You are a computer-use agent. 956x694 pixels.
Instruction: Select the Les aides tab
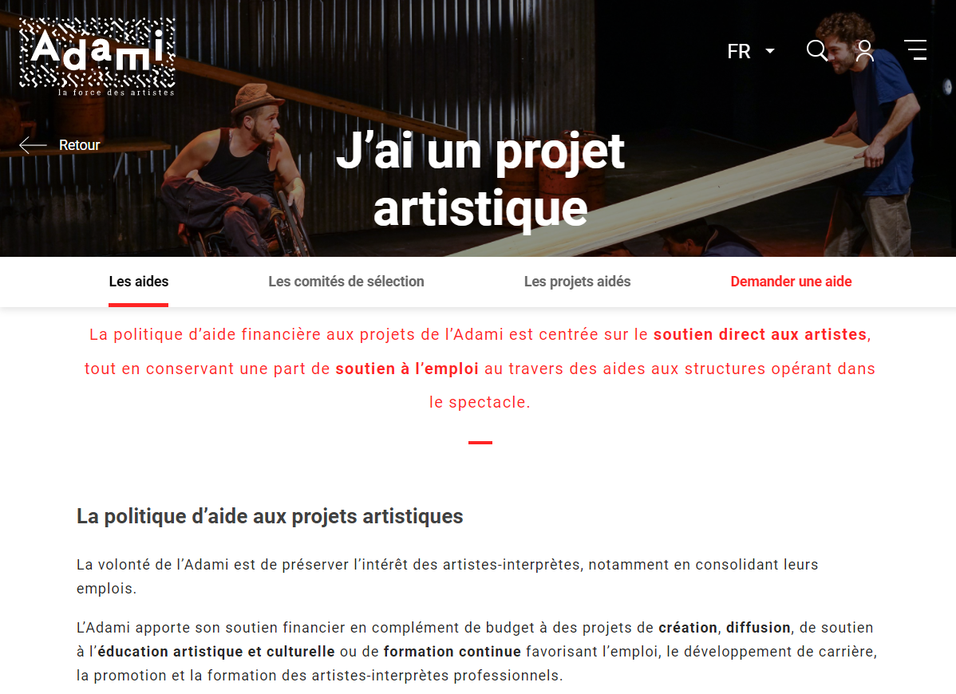[138, 282]
